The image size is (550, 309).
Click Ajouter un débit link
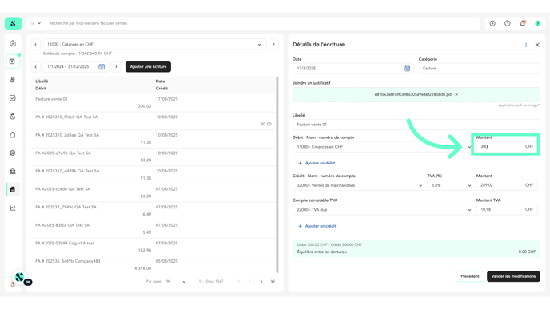pyautogui.click(x=317, y=163)
